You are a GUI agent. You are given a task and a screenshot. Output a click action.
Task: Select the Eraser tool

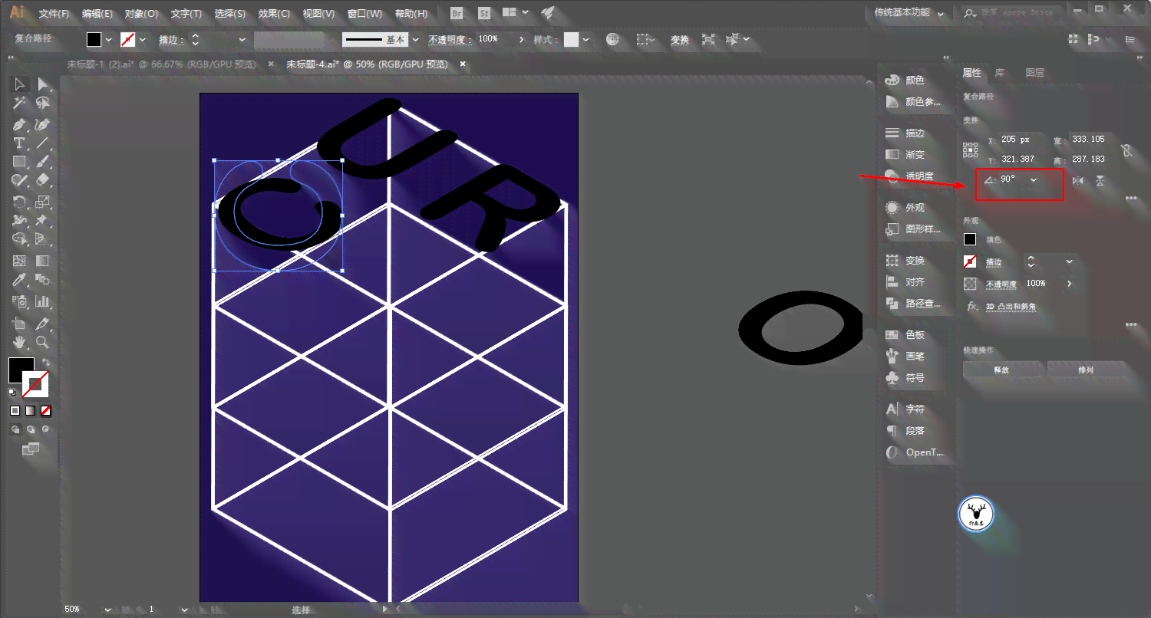[43, 181]
